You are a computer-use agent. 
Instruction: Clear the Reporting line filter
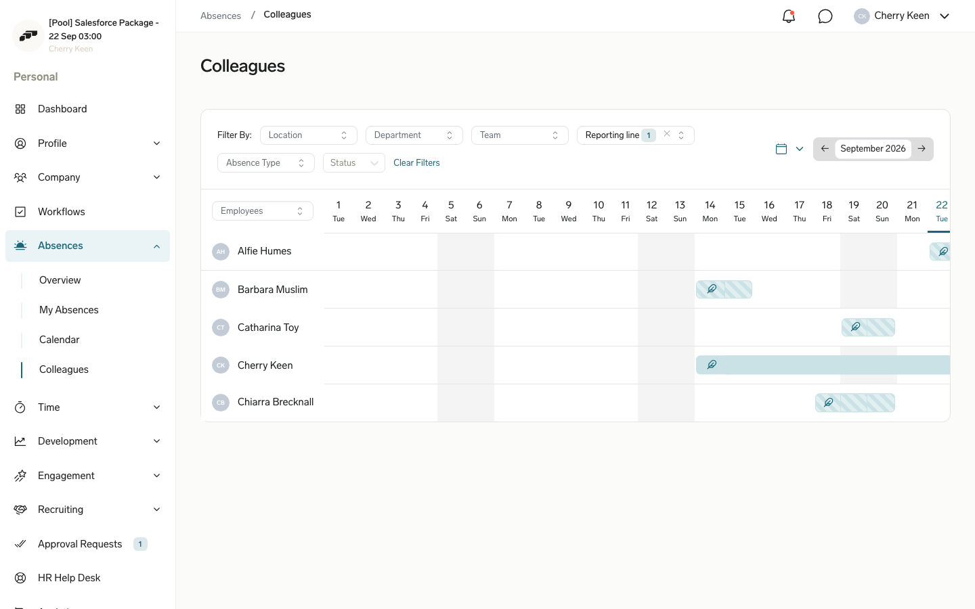667,134
